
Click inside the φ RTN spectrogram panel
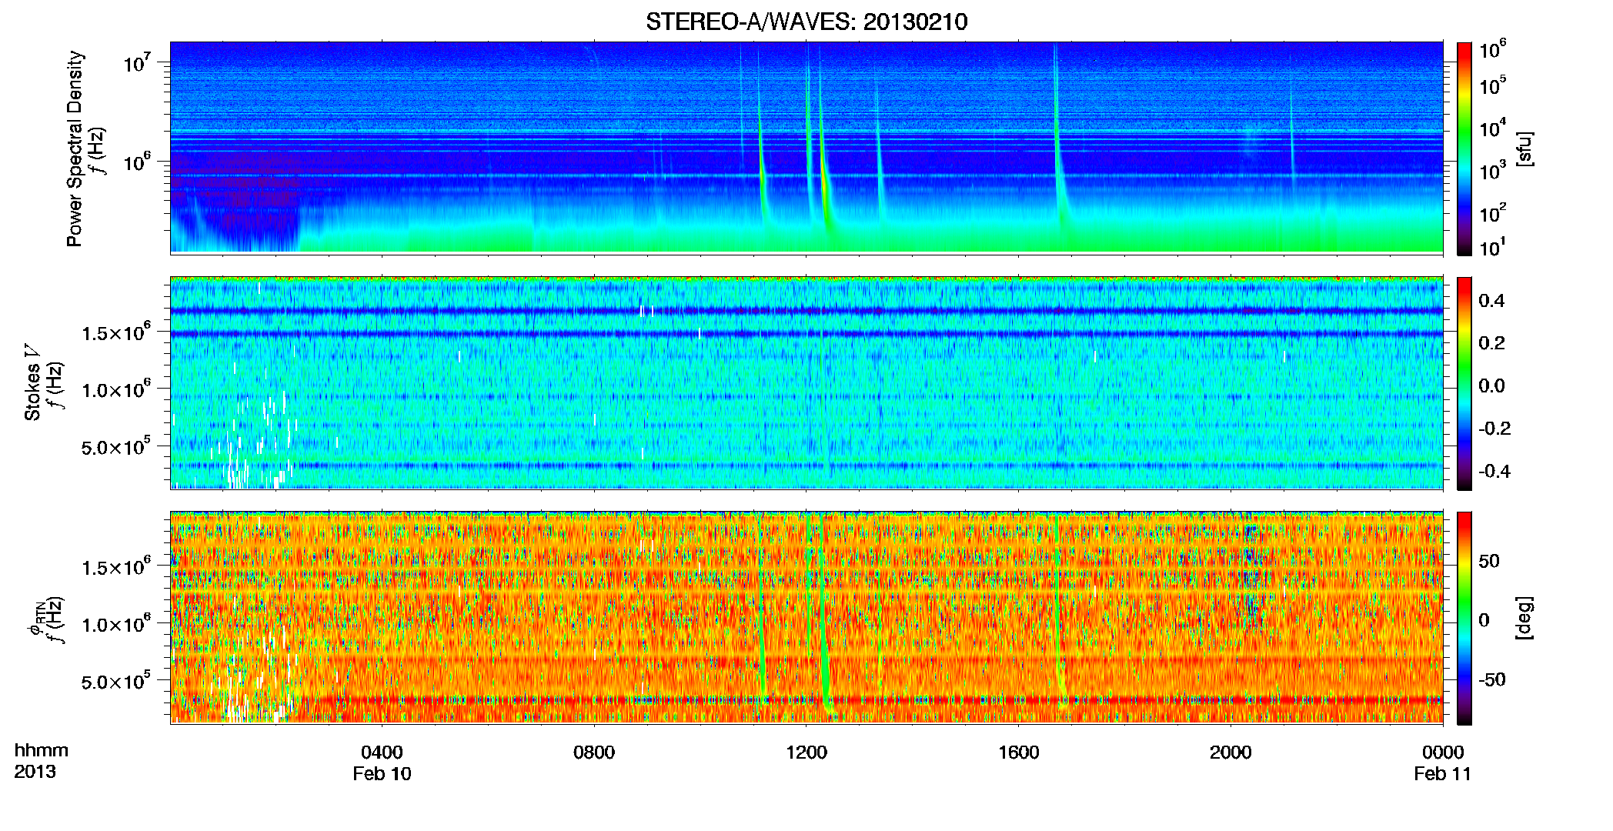[806, 617]
